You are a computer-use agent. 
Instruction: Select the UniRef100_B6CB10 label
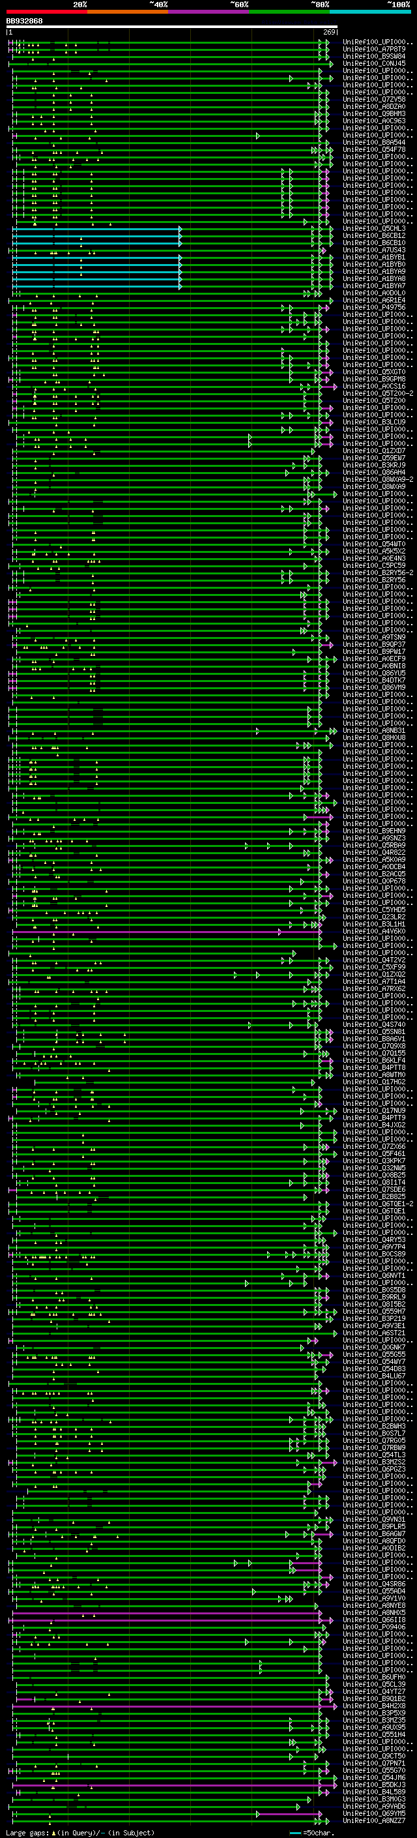(374, 243)
